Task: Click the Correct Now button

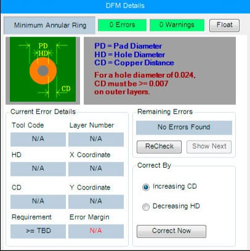Action: 171,231
